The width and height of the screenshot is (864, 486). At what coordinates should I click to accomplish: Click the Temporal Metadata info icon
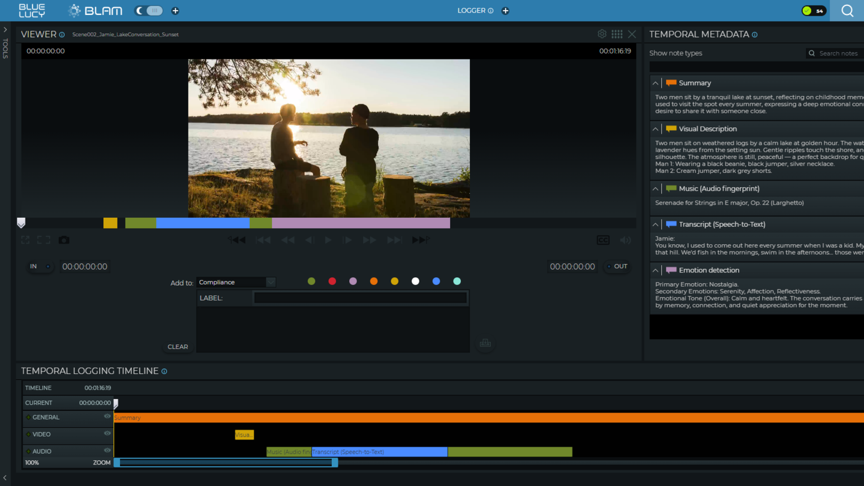(754, 35)
